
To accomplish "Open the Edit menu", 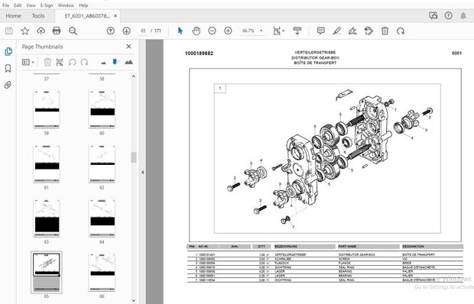I will click(x=18, y=5).
